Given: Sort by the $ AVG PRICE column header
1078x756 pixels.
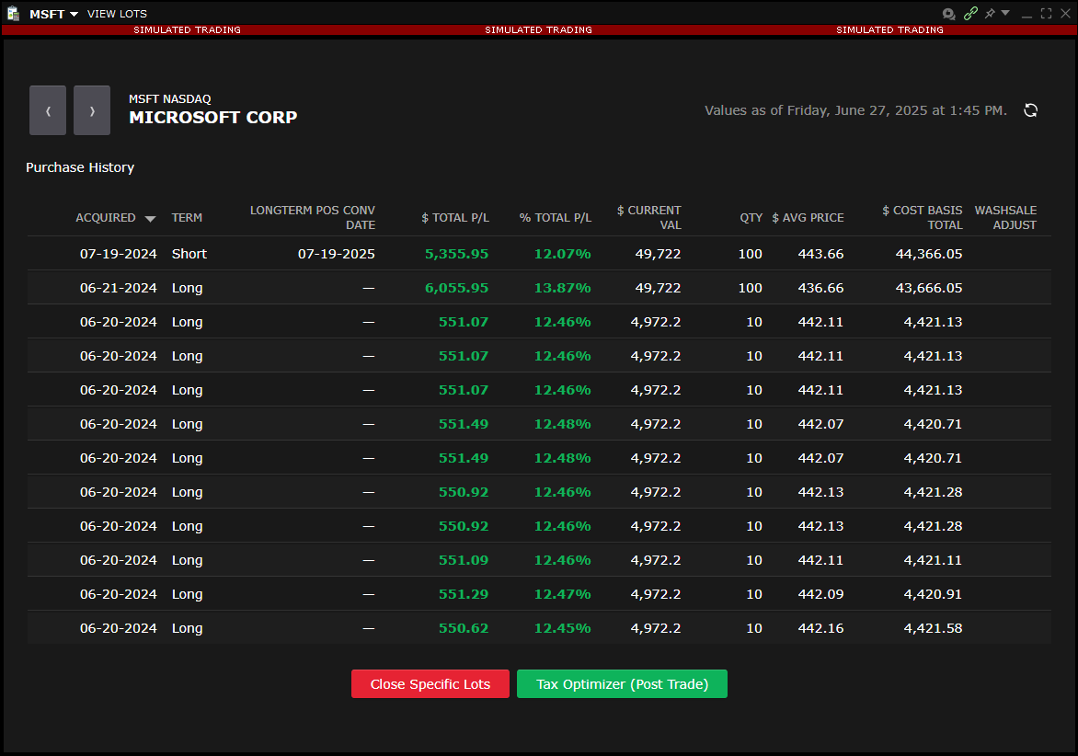Looking at the screenshot, I should 808,218.
